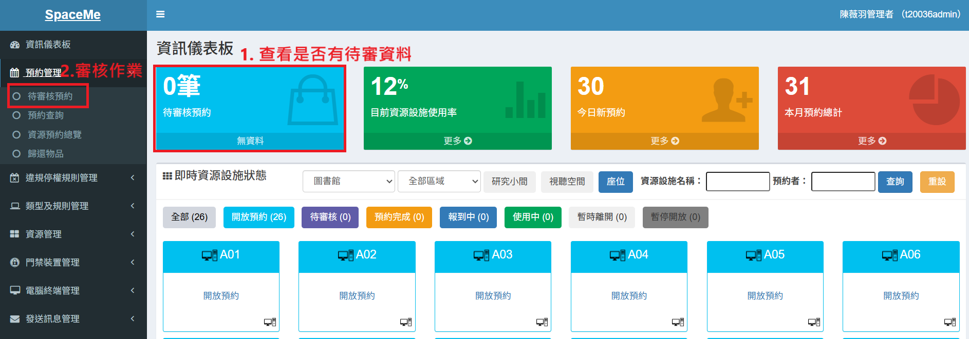Screen dimensions: 969x339
Task: Open the 圖書館 location dropdown
Action: click(x=349, y=182)
